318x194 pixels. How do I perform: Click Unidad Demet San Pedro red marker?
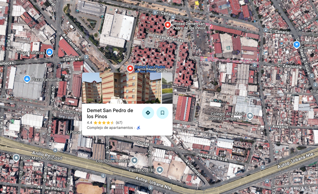(168, 25)
